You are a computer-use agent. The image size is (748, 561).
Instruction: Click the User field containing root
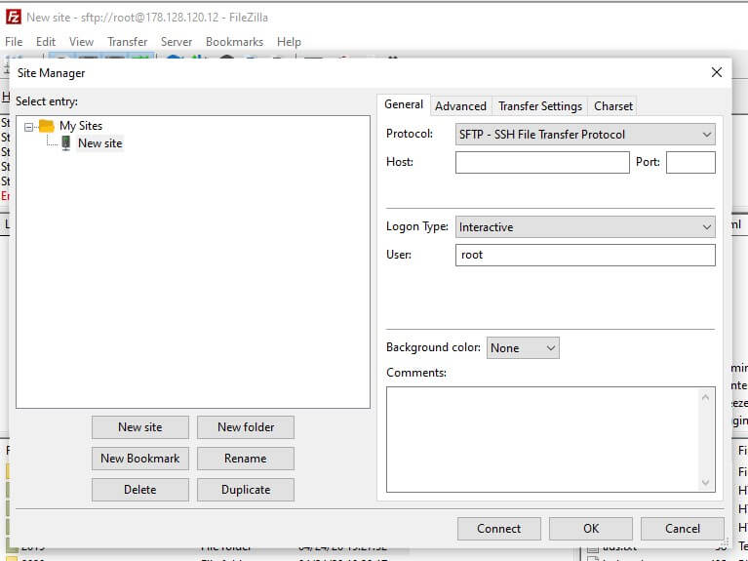585,255
